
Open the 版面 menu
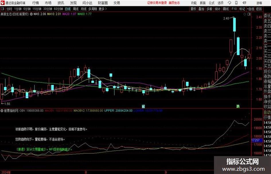coord(203,3)
